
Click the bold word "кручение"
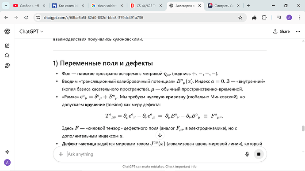click(95, 105)
